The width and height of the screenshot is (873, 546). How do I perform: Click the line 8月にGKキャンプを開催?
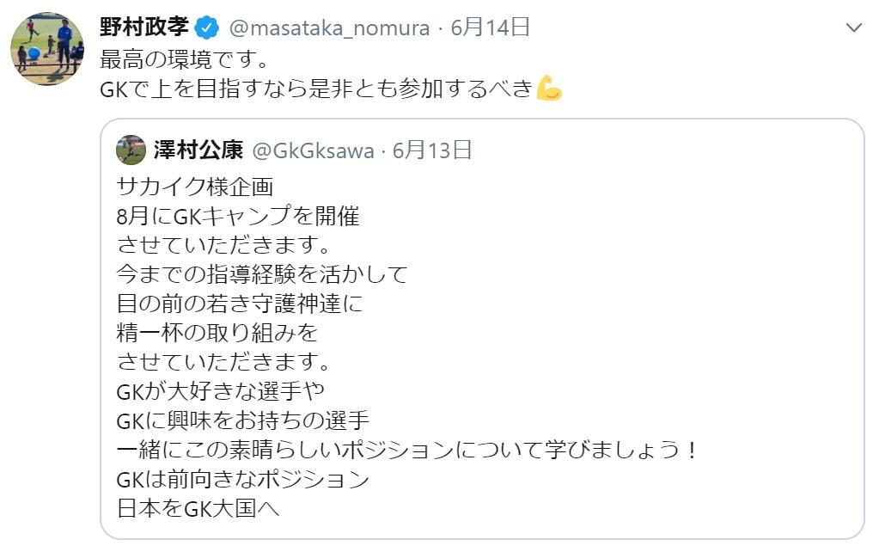(237, 215)
